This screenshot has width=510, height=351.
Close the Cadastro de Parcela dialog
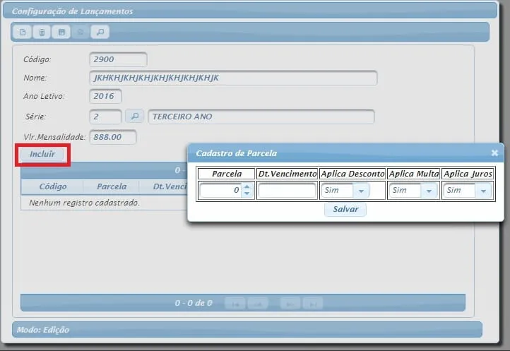pyautogui.click(x=494, y=153)
